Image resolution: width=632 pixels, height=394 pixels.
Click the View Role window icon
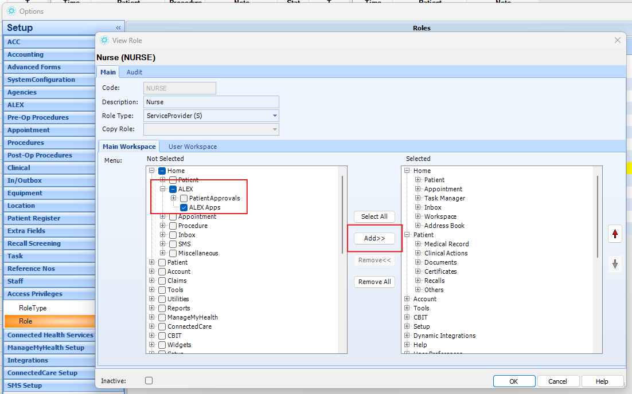[x=104, y=40]
